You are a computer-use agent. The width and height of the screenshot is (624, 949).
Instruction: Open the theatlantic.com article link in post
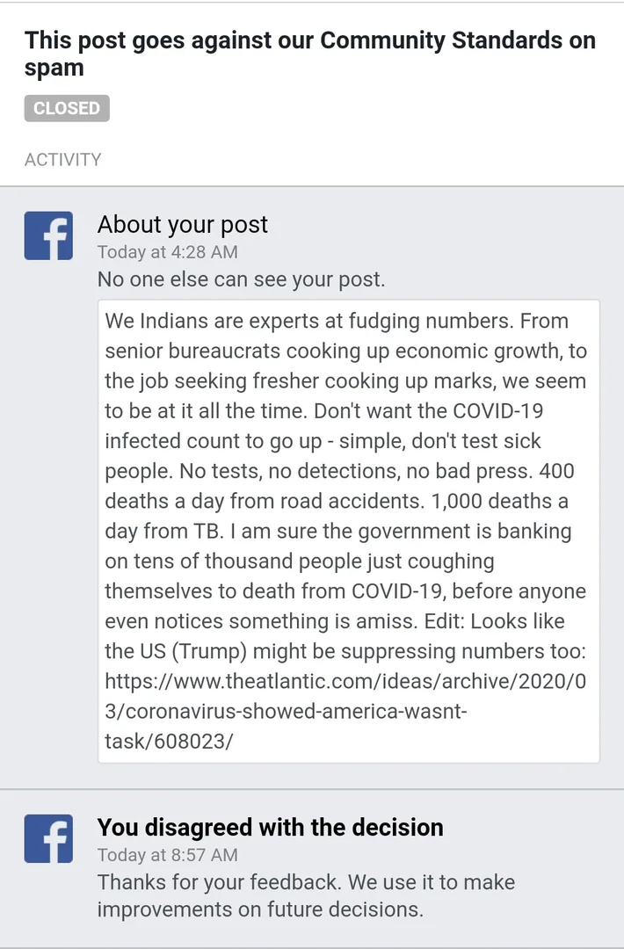pos(345,711)
